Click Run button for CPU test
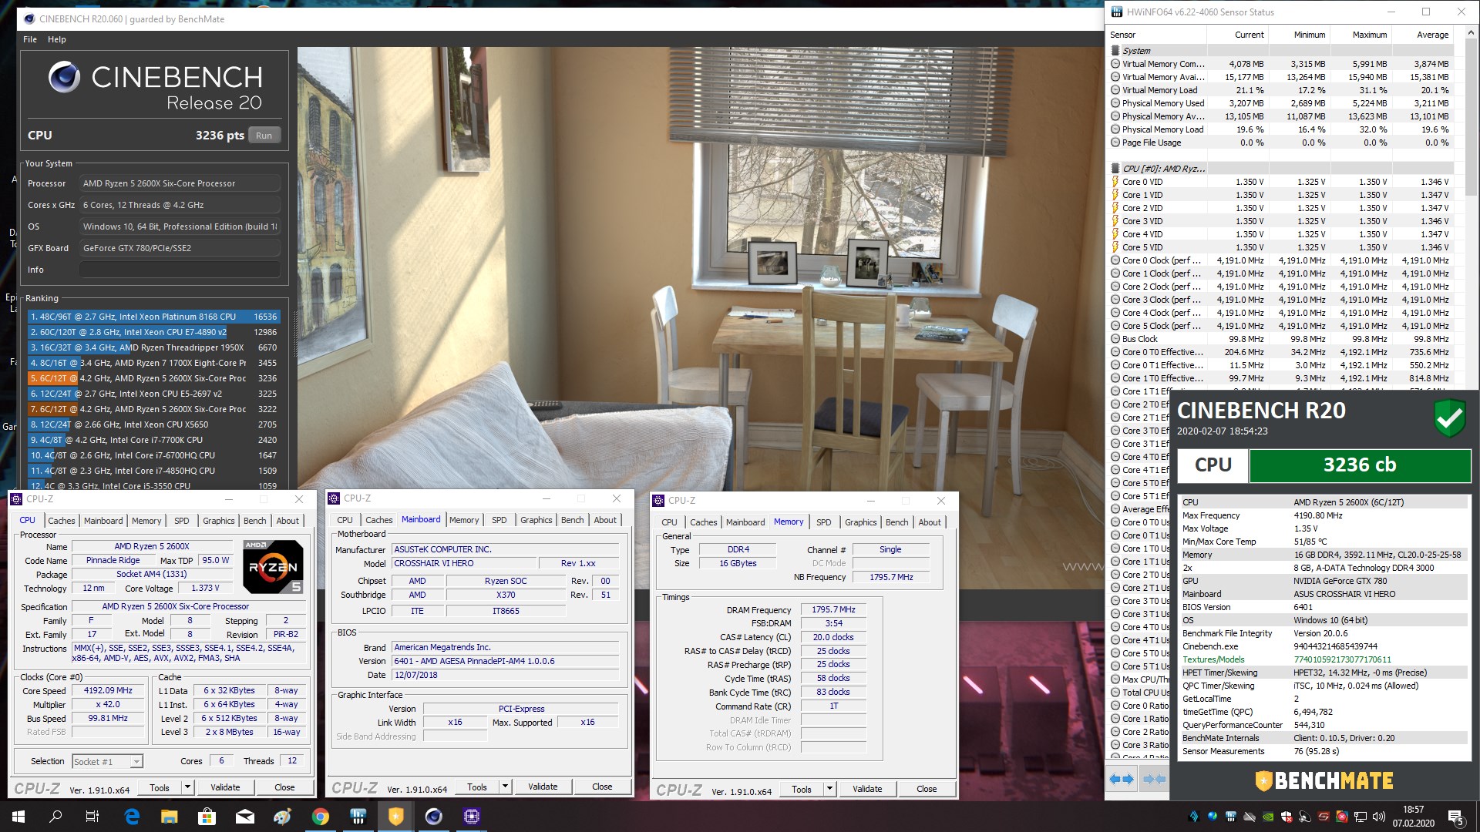Screen dimensions: 1480x832 (x=264, y=136)
